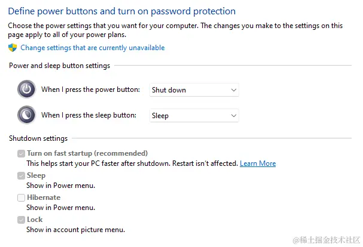Click the UAC shield icon
This screenshot has width=363, height=247.
(13, 48)
